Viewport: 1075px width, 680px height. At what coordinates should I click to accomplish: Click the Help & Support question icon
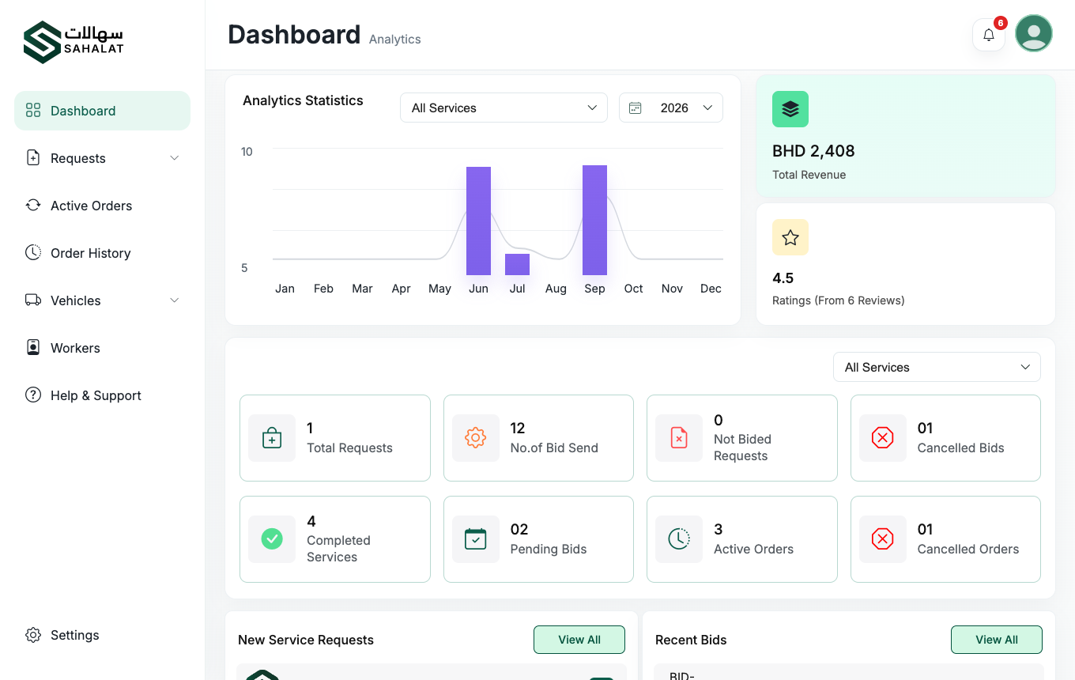coord(33,395)
